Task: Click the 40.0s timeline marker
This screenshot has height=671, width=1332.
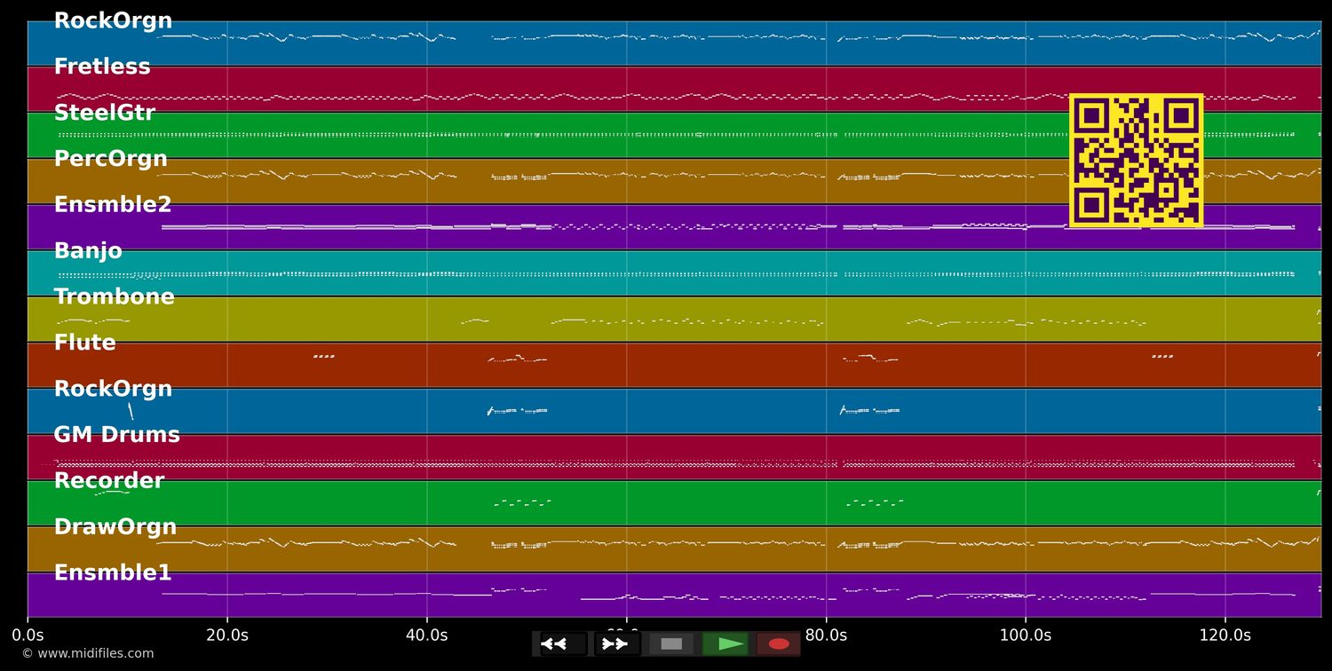Action: click(426, 635)
